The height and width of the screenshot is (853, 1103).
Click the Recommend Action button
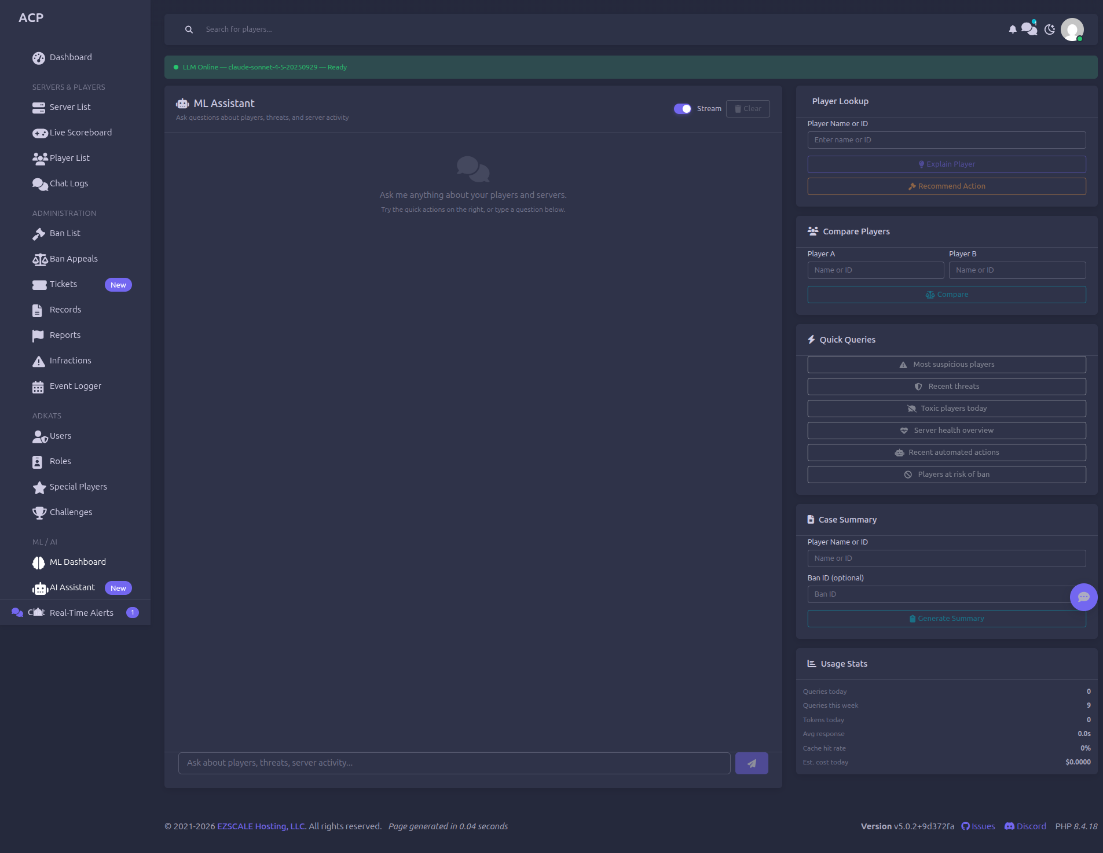pos(947,186)
